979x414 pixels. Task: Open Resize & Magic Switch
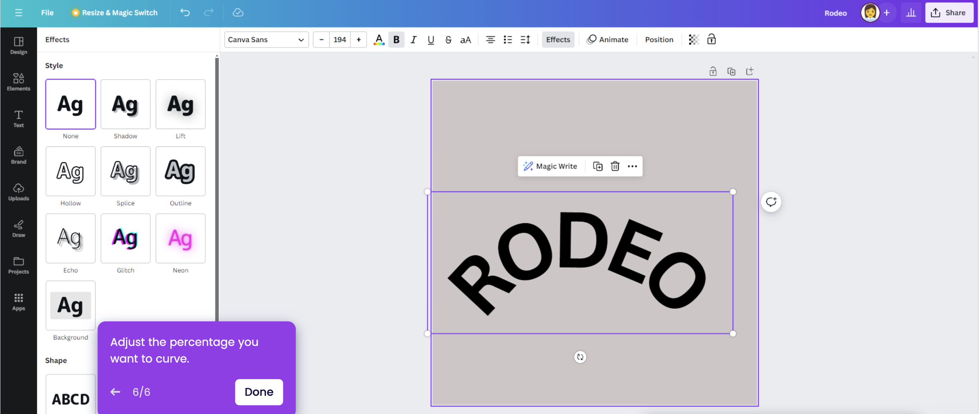(114, 12)
